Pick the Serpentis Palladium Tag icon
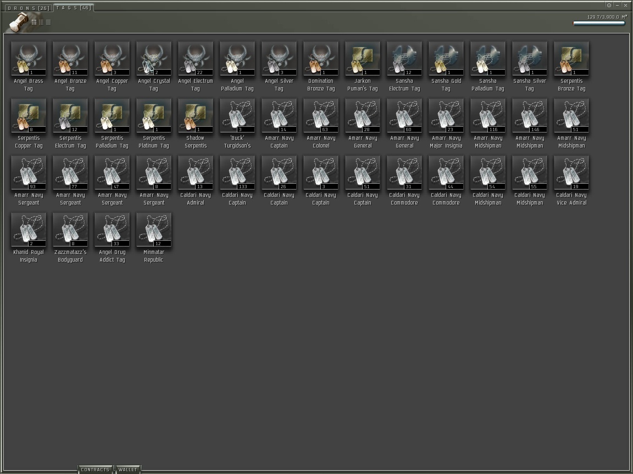The width and height of the screenshot is (633, 474). click(x=112, y=116)
